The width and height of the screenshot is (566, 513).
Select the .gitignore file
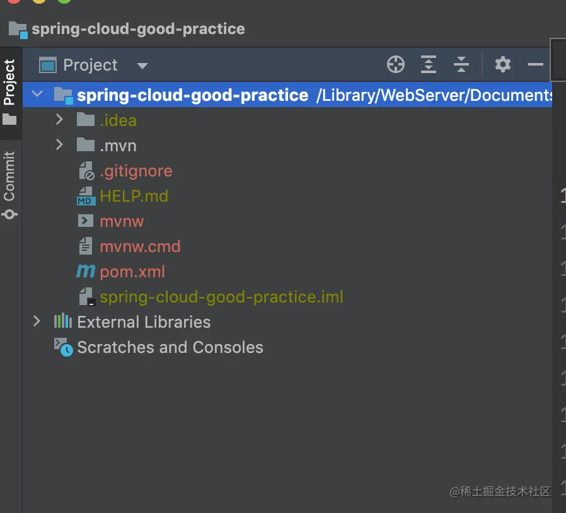point(136,171)
